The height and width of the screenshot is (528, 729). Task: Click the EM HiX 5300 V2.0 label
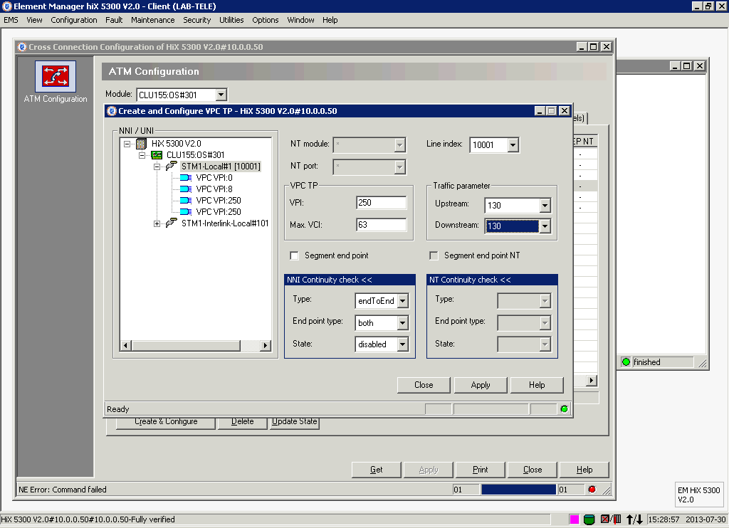698,495
